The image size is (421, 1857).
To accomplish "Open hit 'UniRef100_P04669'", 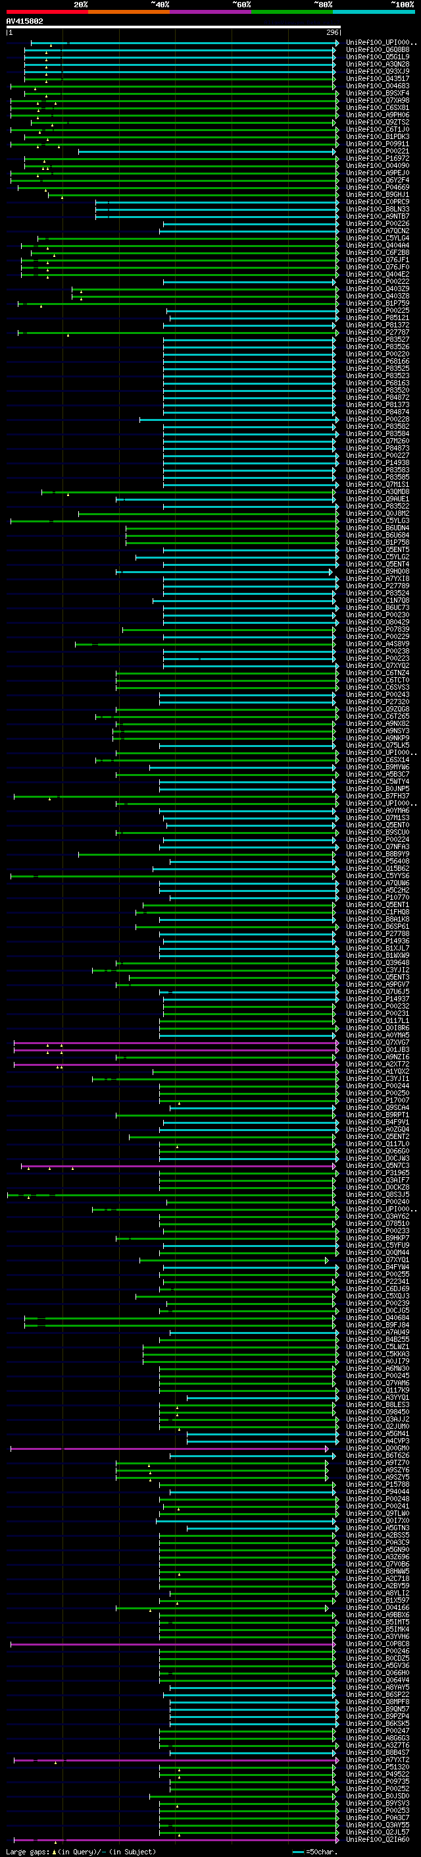I will 378,188.
